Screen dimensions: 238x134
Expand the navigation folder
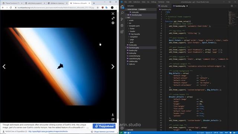coord(134,37)
